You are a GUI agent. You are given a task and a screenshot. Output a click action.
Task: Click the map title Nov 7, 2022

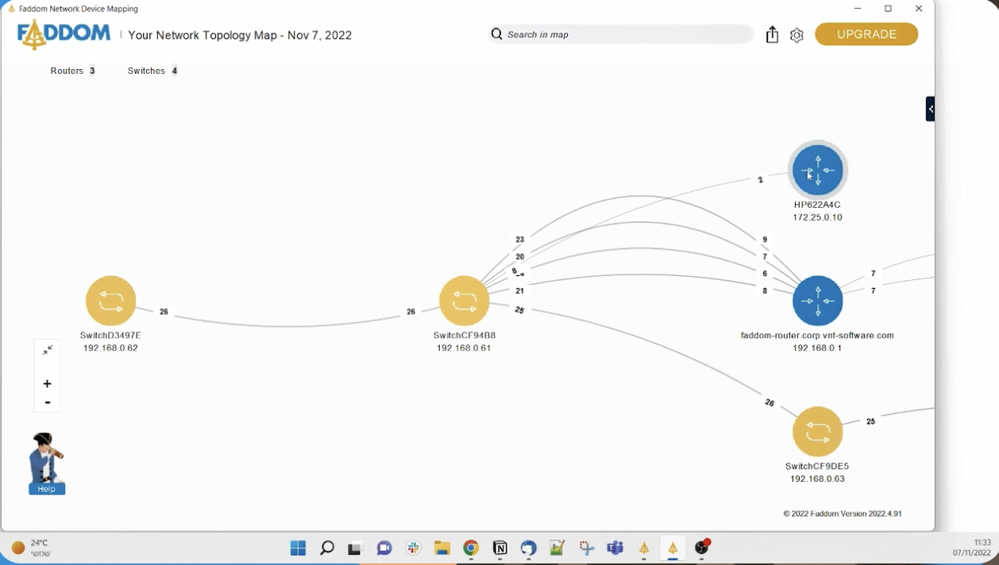coord(240,35)
